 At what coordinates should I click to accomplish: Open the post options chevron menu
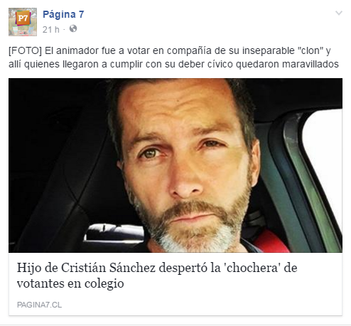point(339,13)
